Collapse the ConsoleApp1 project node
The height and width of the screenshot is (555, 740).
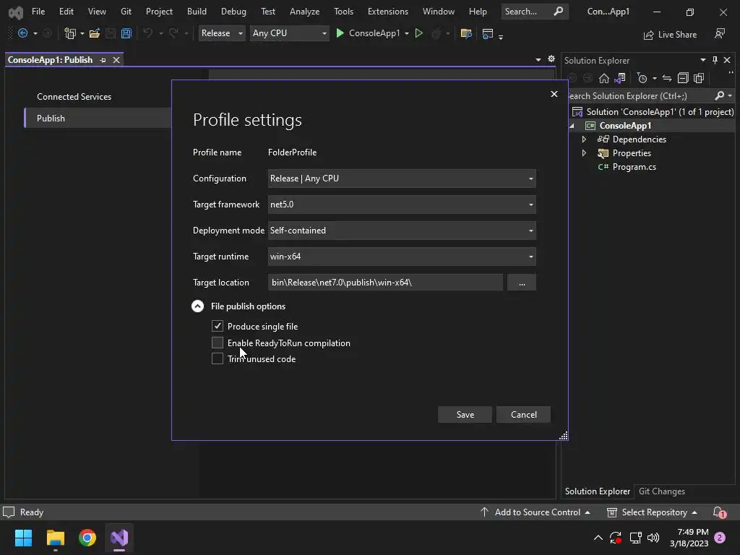tap(572, 126)
